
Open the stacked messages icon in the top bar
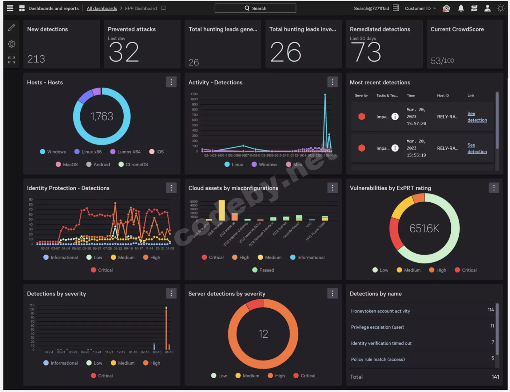[x=474, y=8]
